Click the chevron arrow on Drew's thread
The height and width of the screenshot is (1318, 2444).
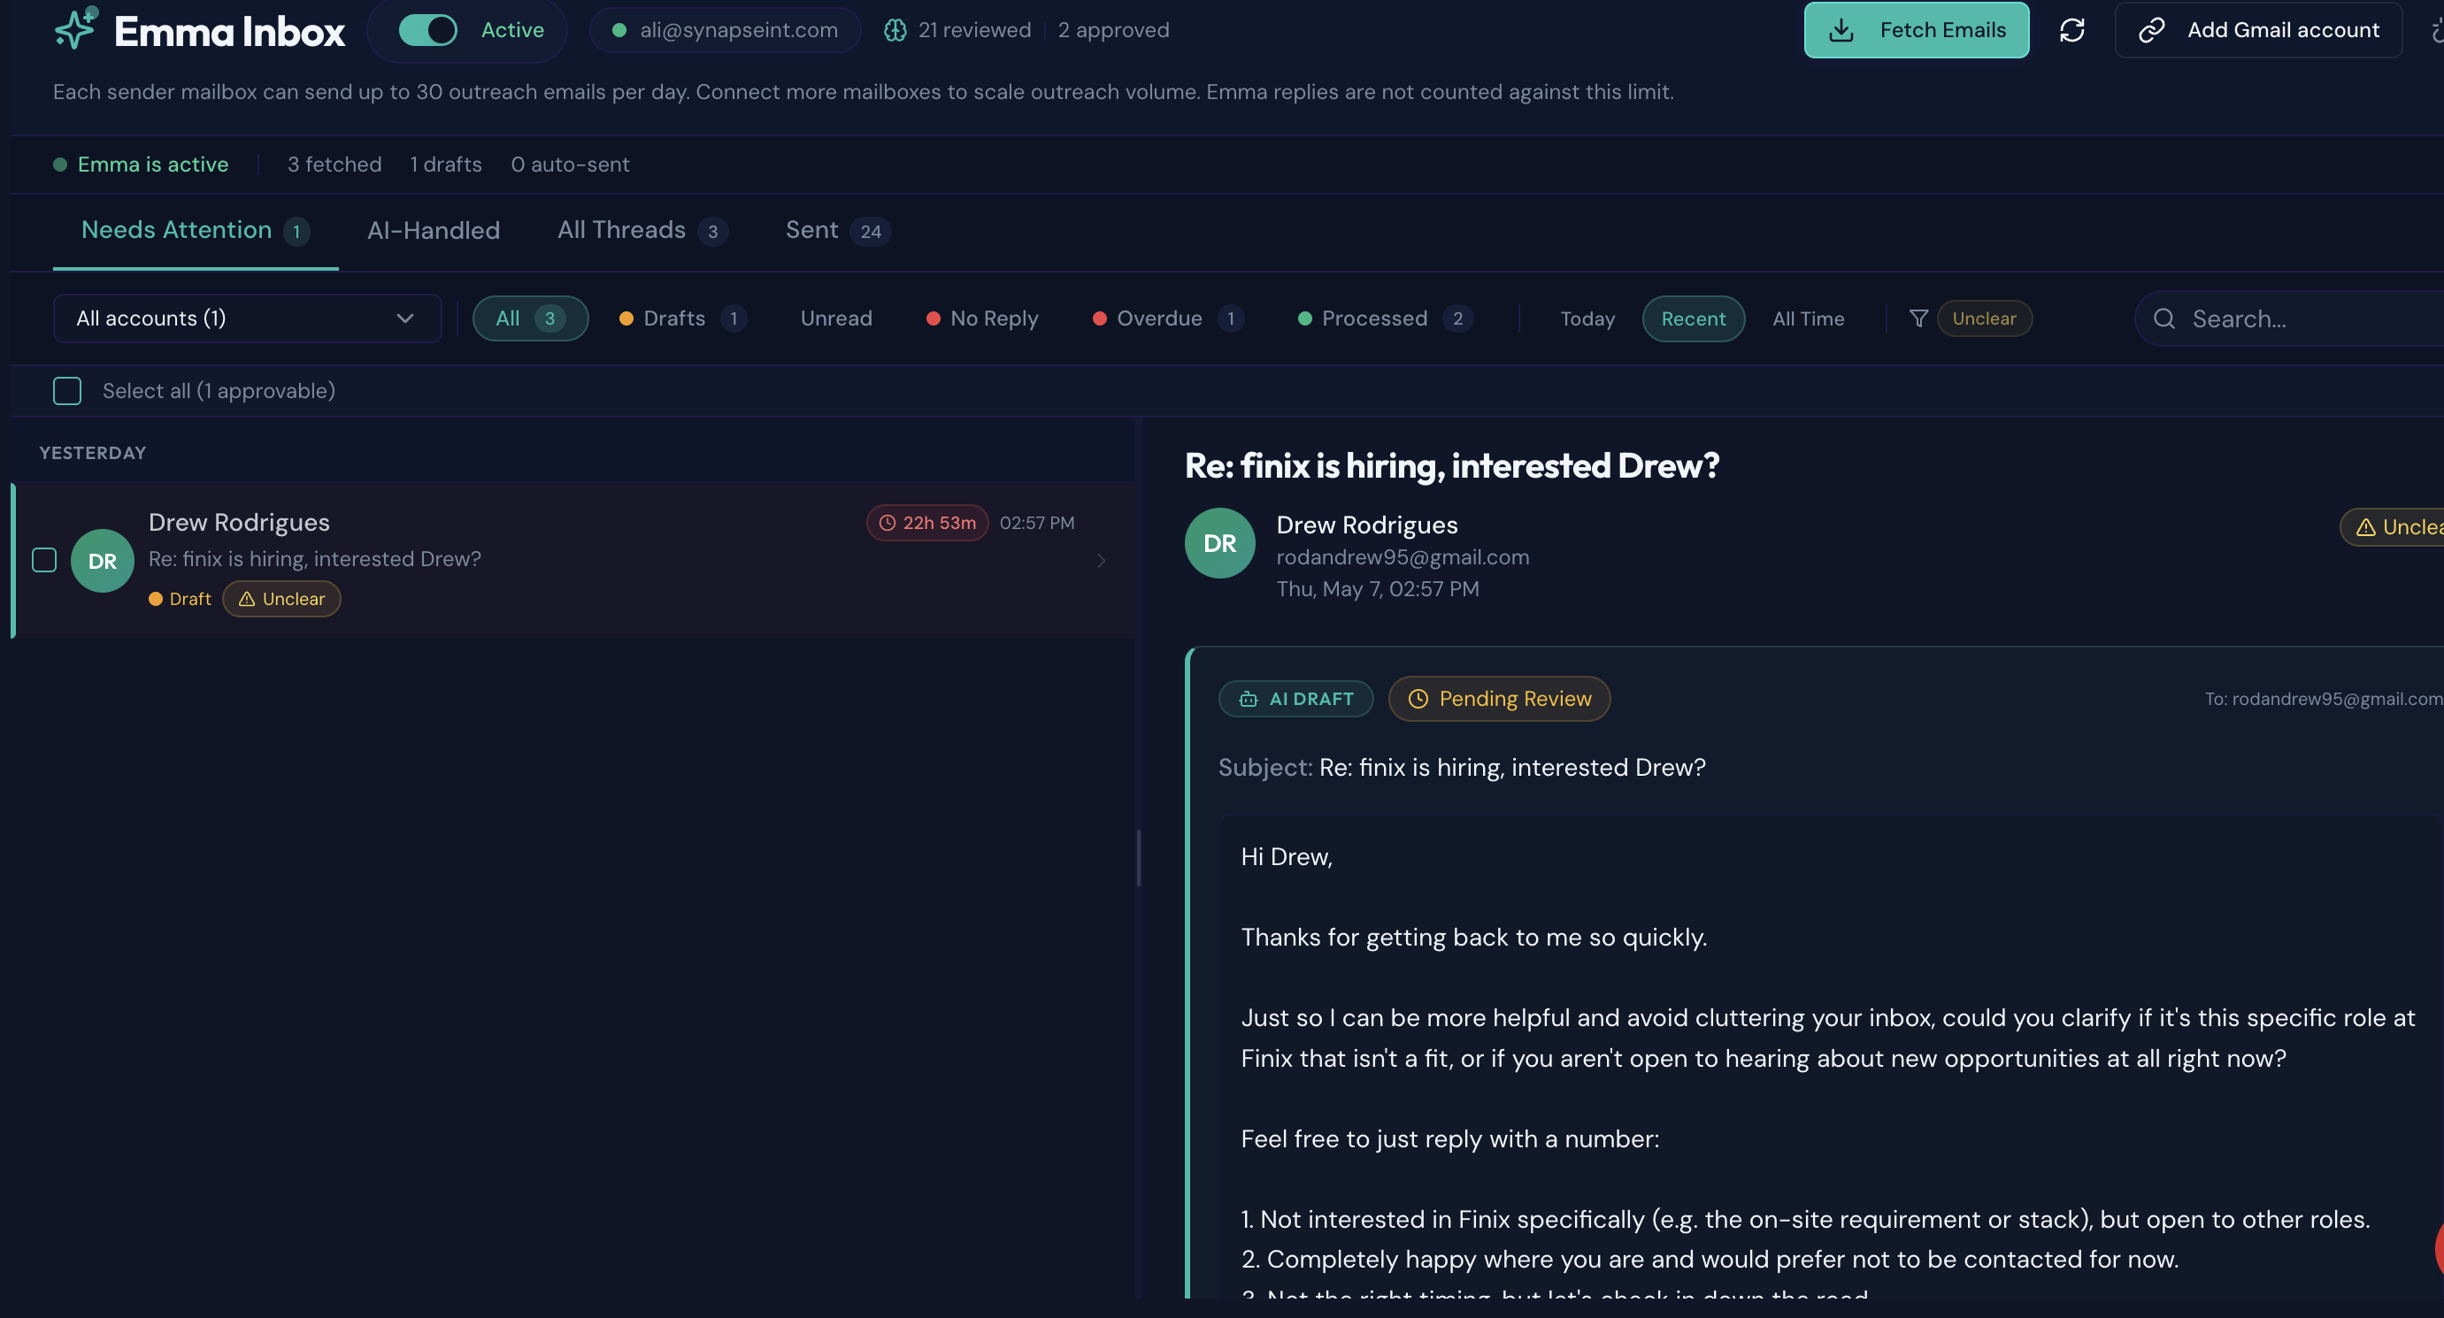pyautogui.click(x=1101, y=561)
